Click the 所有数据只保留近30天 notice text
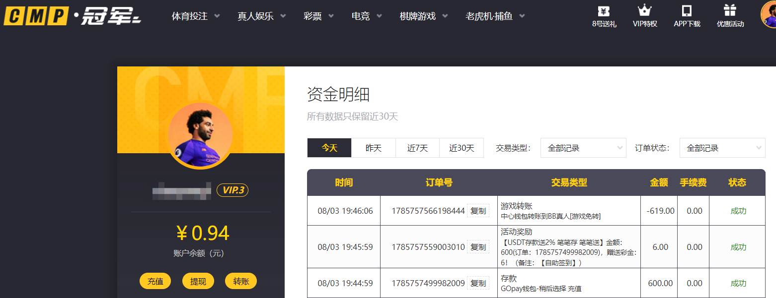The width and height of the screenshot is (776, 298). (353, 117)
